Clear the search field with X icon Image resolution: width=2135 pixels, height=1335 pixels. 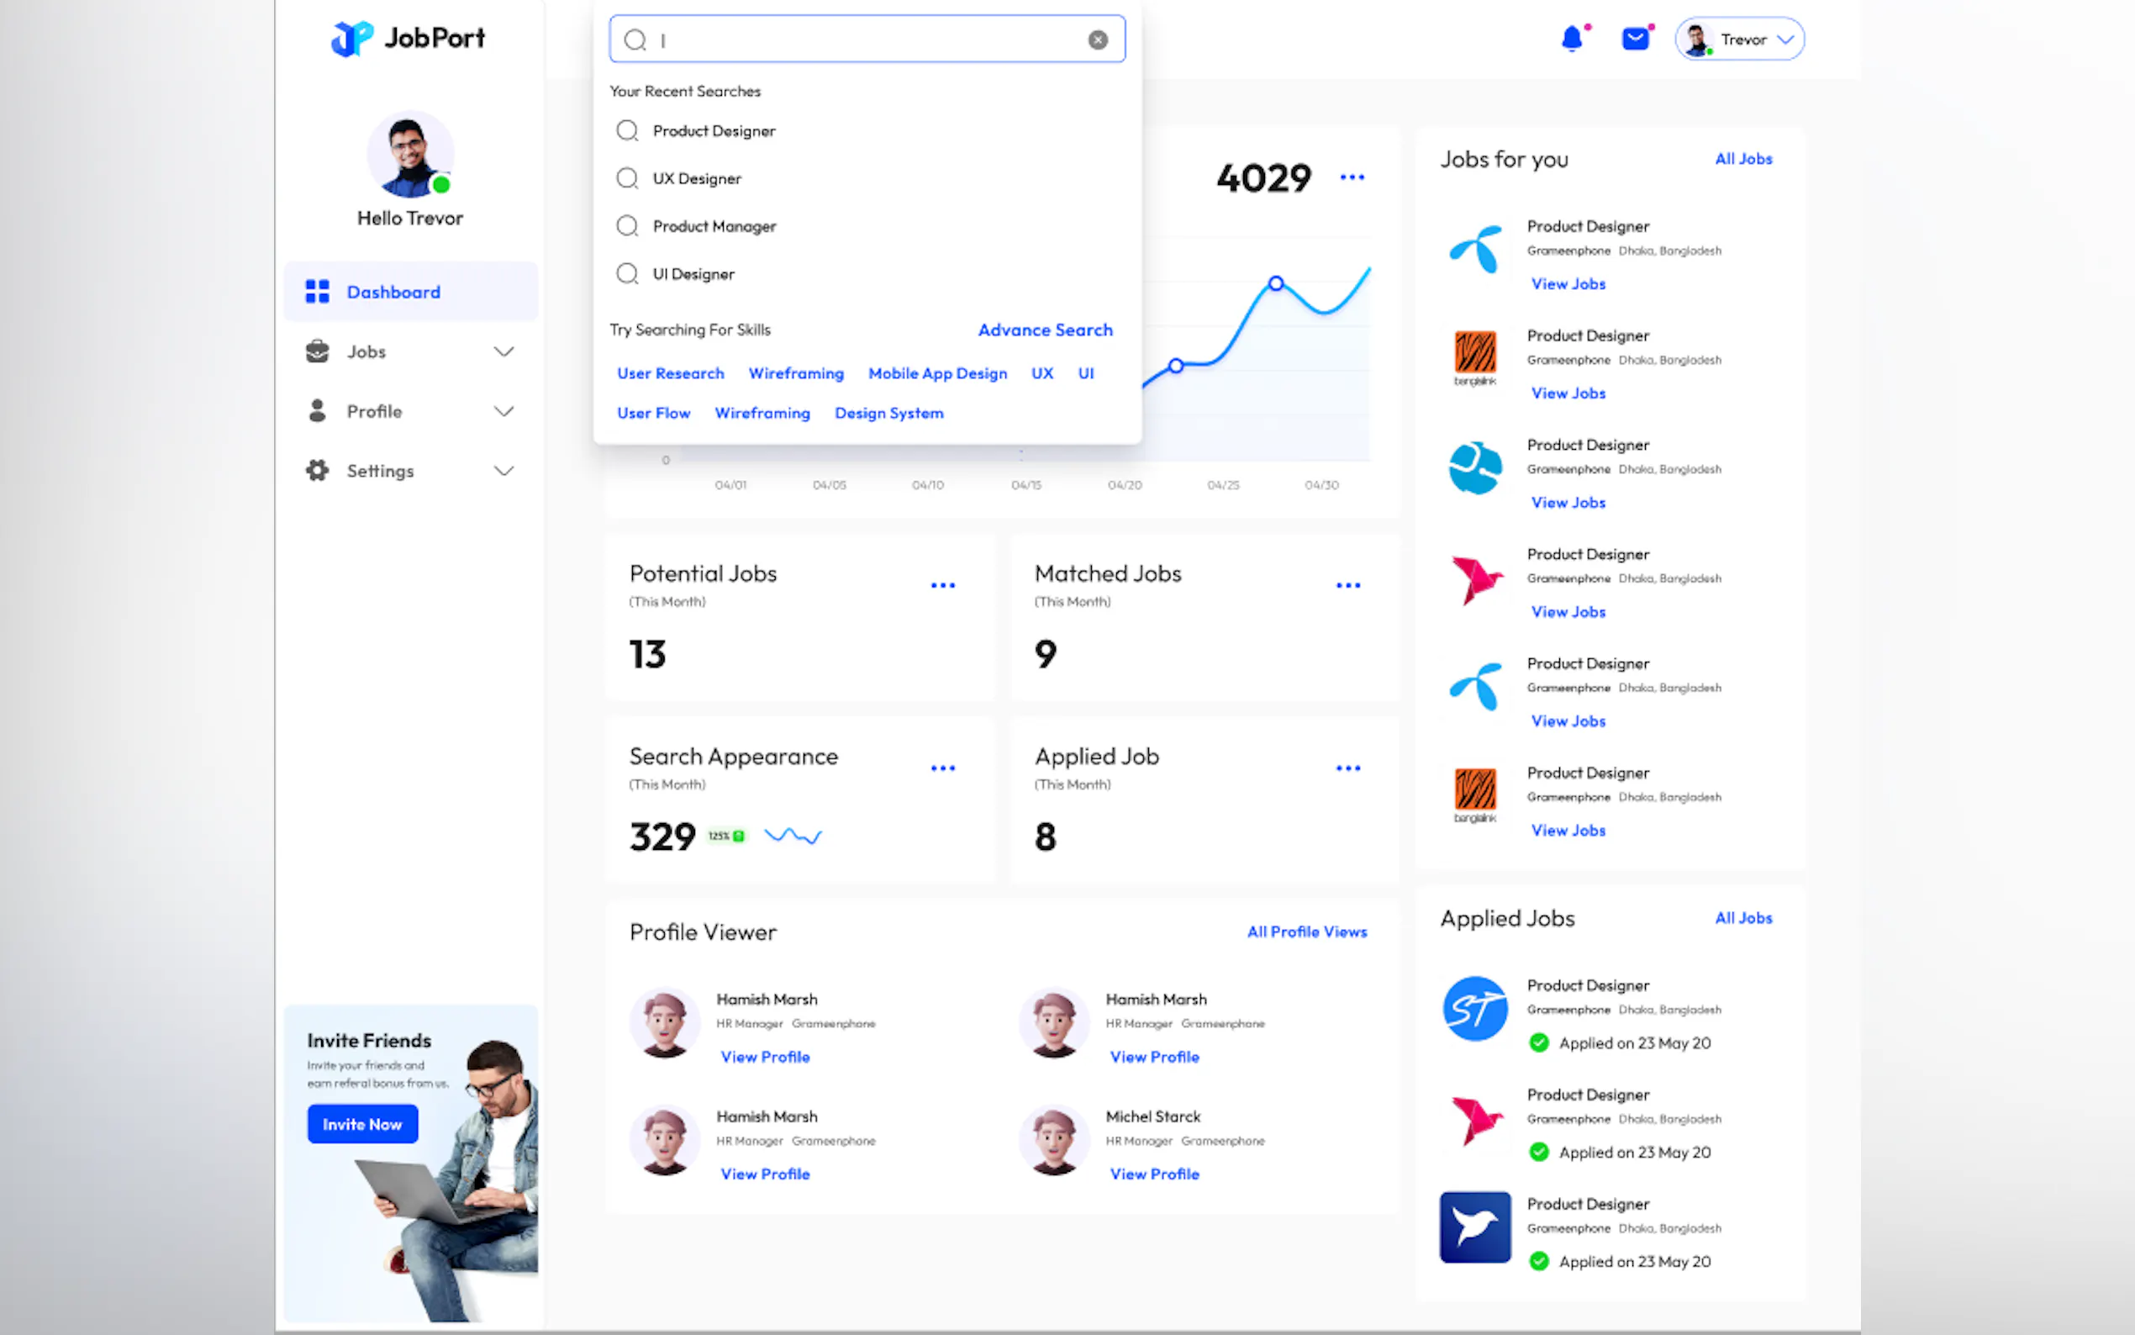tap(1097, 40)
